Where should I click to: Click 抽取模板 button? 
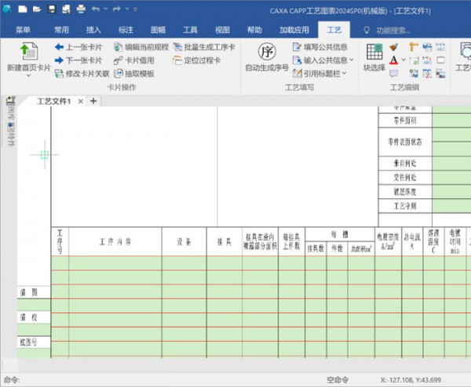click(134, 74)
